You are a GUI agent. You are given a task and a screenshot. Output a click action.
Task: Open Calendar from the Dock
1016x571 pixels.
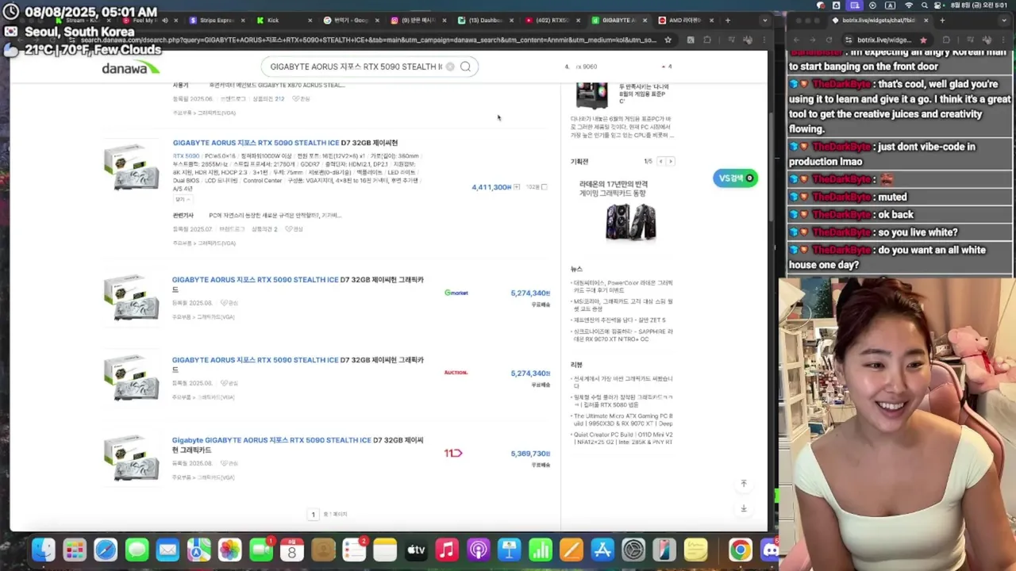[291, 550]
